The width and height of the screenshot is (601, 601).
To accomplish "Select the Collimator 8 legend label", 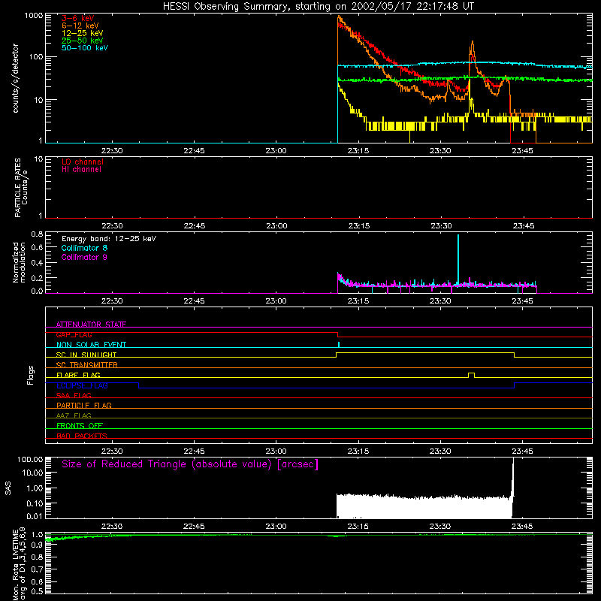I will click(84, 248).
